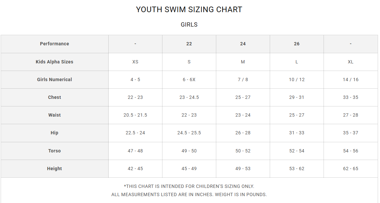Select the Performance row header
The image size is (380, 203).
tap(54, 44)
